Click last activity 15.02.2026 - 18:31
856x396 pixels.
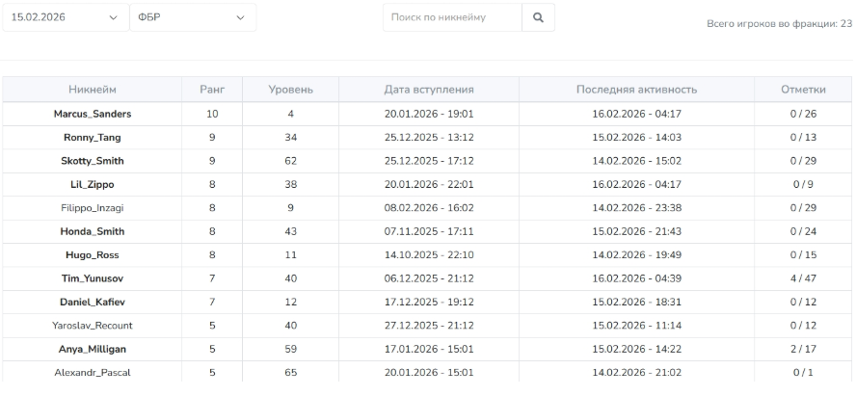coord(636,302)
